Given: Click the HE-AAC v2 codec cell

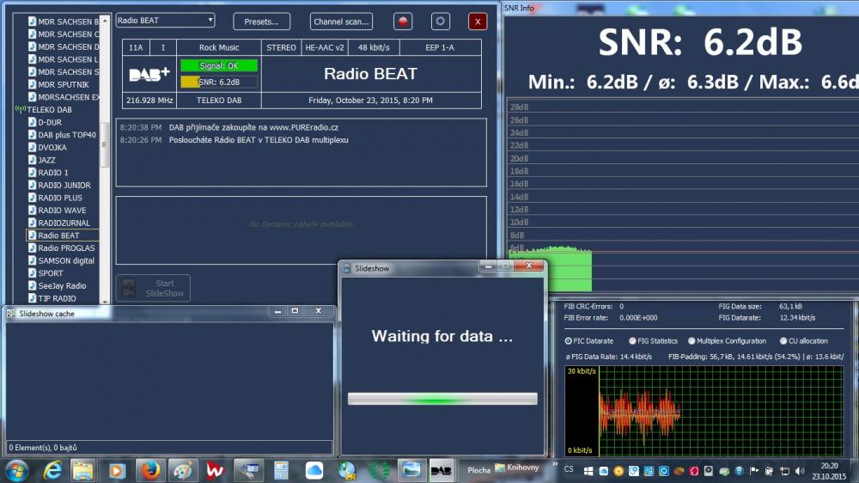Looking at the screenshot, I should [325, 47].
